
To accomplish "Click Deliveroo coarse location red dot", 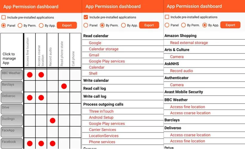I will click(x=41, y=98).
